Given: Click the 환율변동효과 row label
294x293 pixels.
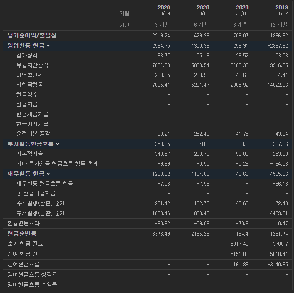Looking at the screenshot, I should tap(24, 224).
